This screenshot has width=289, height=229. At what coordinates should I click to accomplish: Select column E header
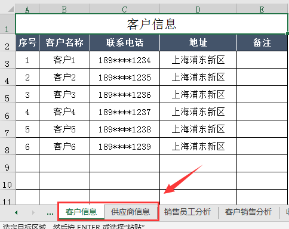(x=262, y=10)
